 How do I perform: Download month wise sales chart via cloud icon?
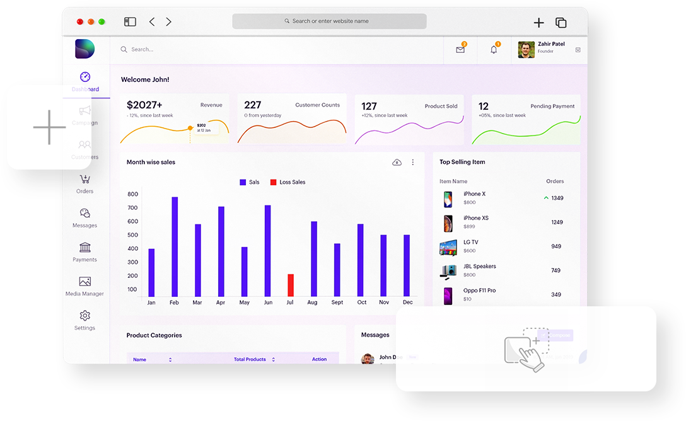click(x=397, y=163)
